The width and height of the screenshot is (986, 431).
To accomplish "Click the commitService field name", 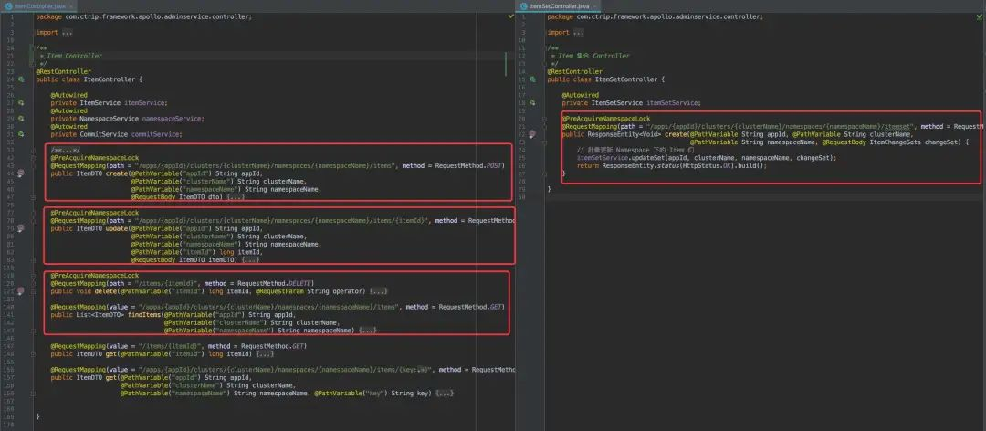I will click(x=157, y=134).
